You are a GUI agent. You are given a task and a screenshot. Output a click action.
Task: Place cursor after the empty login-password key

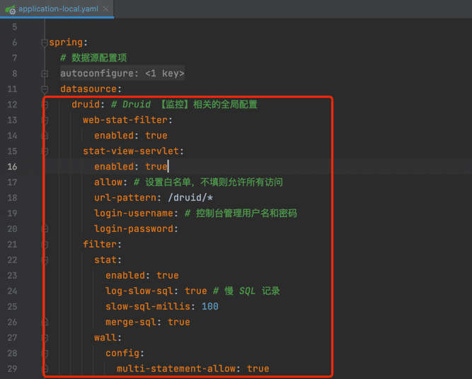click(x=178, y=229)
